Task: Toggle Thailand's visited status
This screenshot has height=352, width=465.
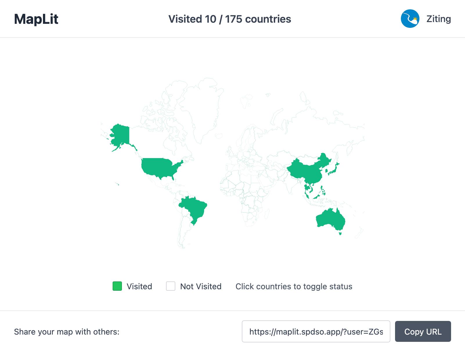Action: [x=307, y=187]
